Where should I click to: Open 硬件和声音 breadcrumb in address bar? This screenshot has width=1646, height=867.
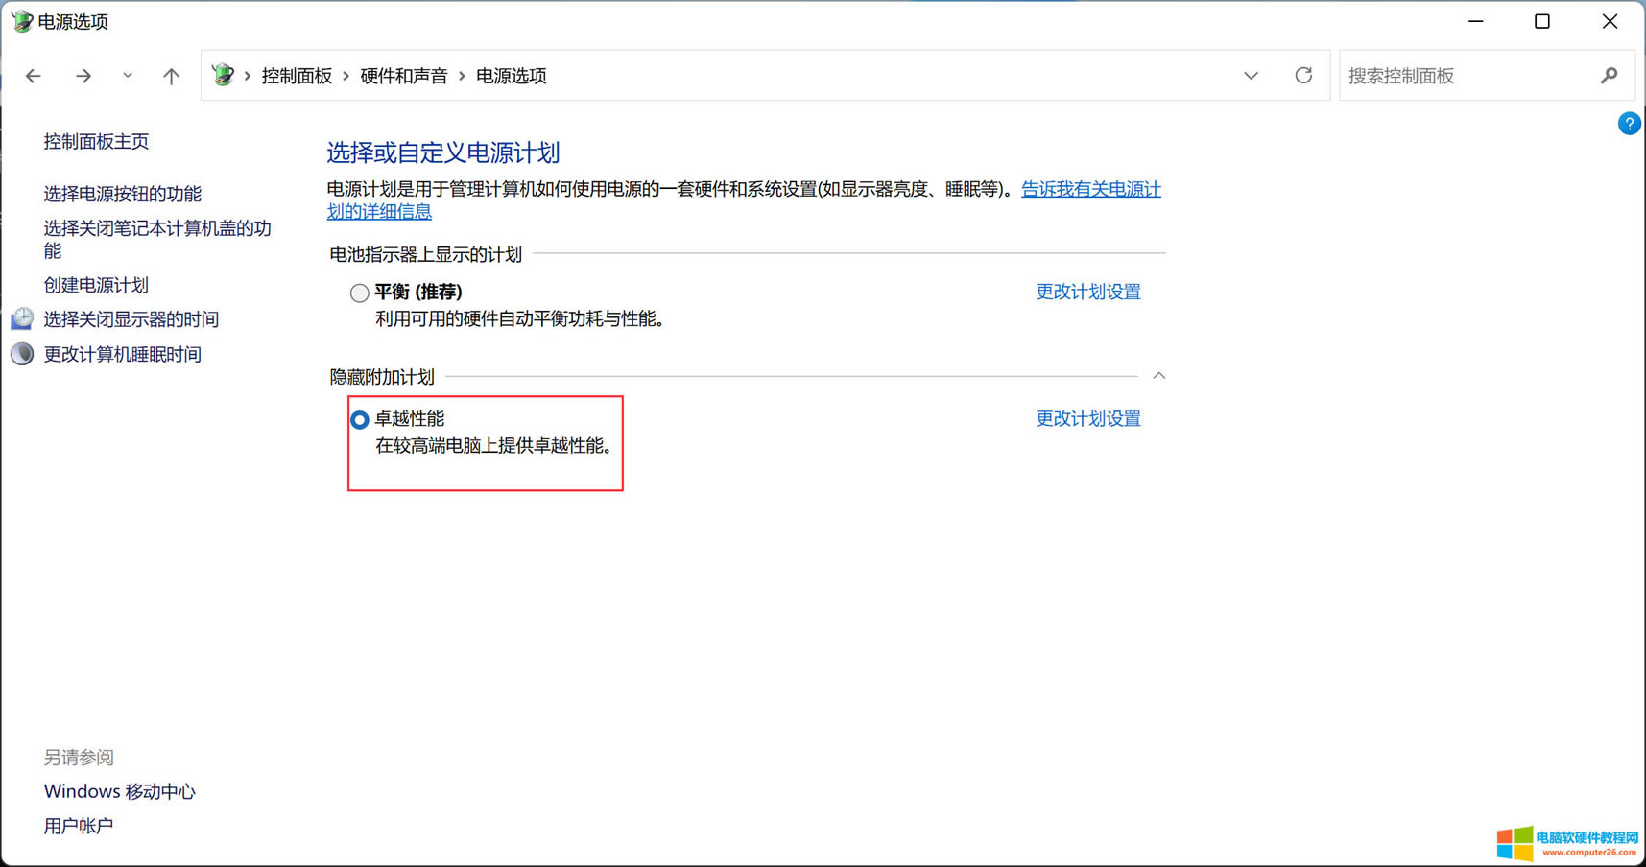click(x=404, y=76)
